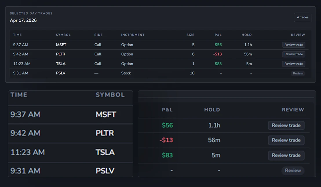Click the Option cell in the TSLA row
Viewport: 321px width, 187px height.
tap(127, 64)
